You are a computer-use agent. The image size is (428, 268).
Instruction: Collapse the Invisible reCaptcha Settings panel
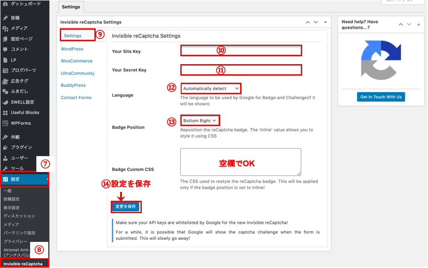pos(325,22)
